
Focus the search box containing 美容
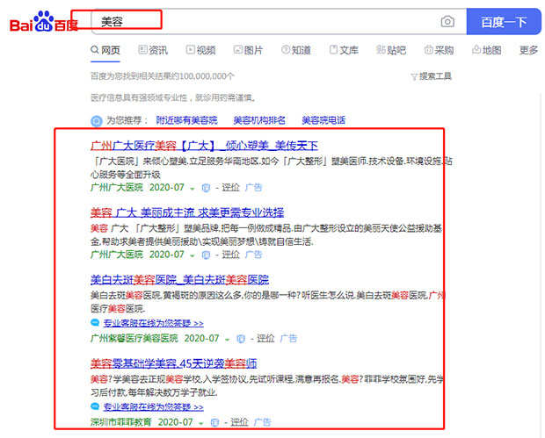279,22
